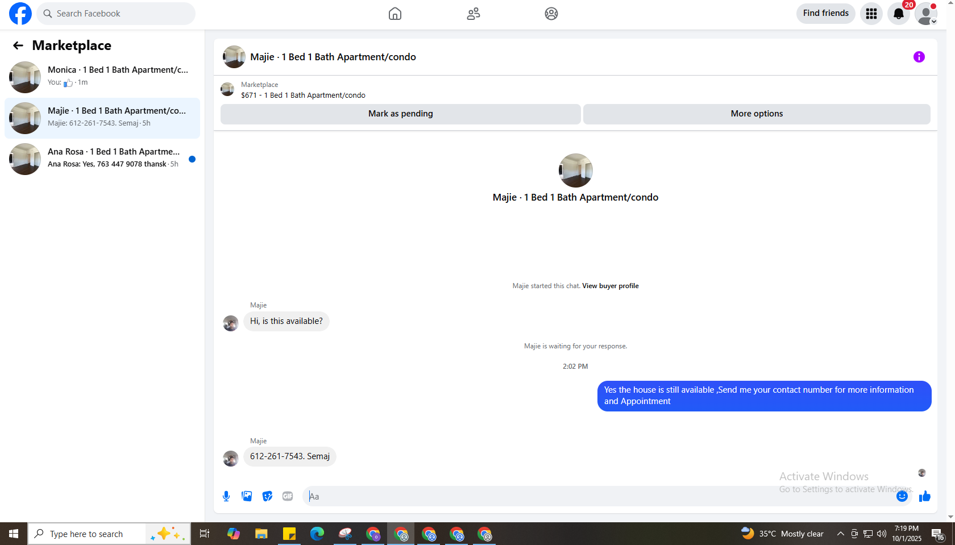Click the sent reply about house availability
Viewport: 955px width, 545px height.
click(x=765, y=396)
